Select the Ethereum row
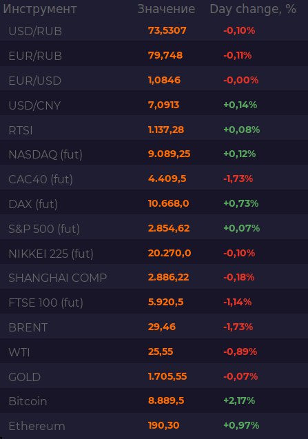 coord(154,426)
